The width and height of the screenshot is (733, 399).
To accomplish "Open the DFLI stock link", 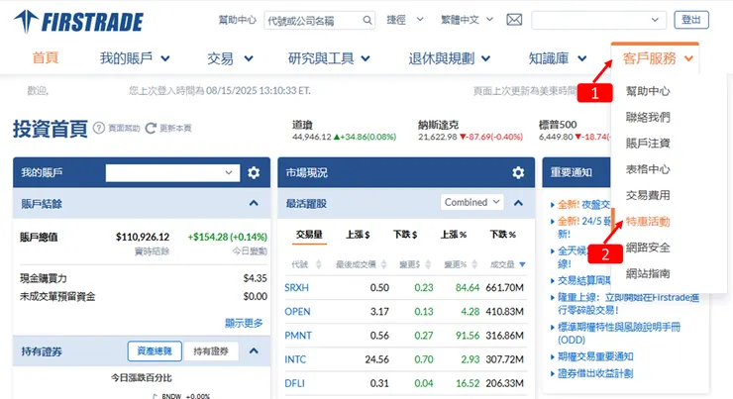I will point(294,383).
